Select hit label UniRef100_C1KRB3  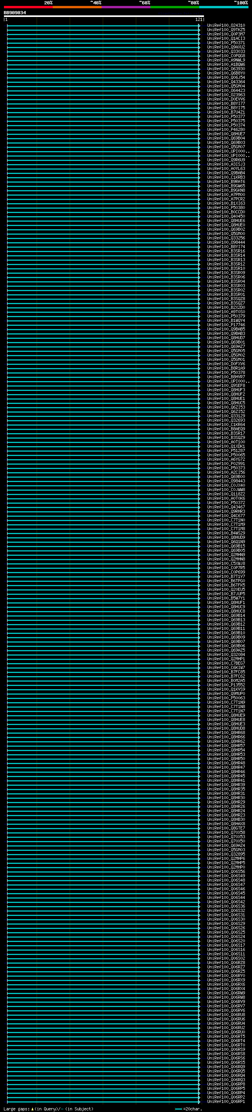click(x=226, y=178)
